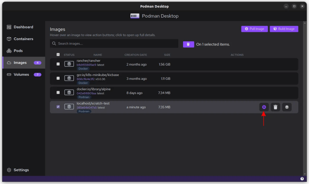Click image ID b8d45566fae9
The height and width of the screenshot is (184, 309).
86,65
